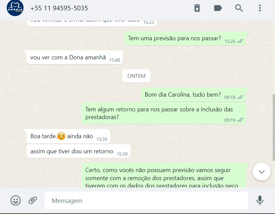Search messages with the magnifier icon
The height and width of the screenshot is (214, 275).
pyautogui.click(x=239, y=8)
